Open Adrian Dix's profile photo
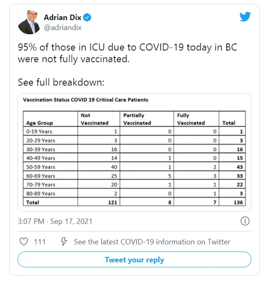 [29, 23]
